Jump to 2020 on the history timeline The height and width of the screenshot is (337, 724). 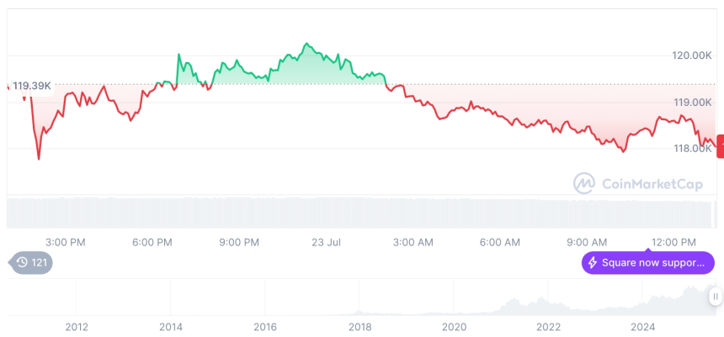click(454, 326)
